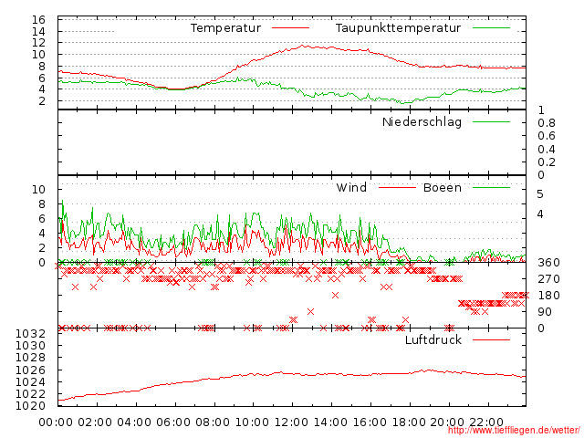This screenshot has width=584, height=438.
Task: Click the 00:00 time axis label
Action: point(56,422)
